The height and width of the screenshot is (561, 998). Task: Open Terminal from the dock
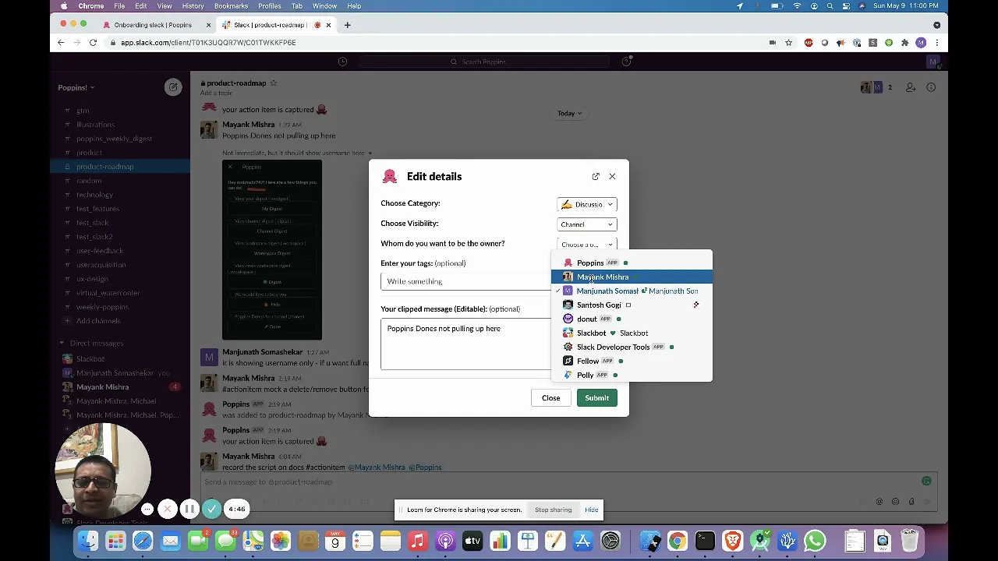(705, 541)
